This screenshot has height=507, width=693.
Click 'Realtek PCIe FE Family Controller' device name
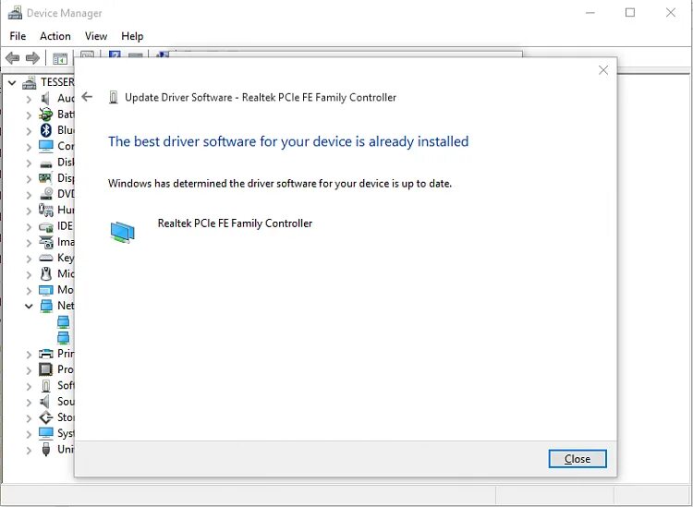[235, 223]
